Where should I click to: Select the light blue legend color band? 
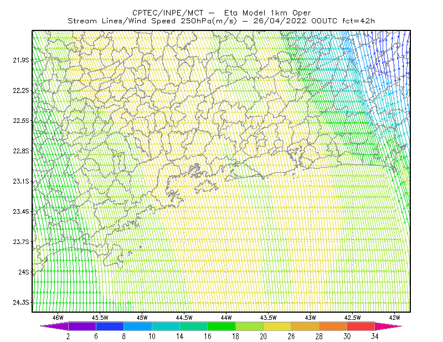coord(138,326)
